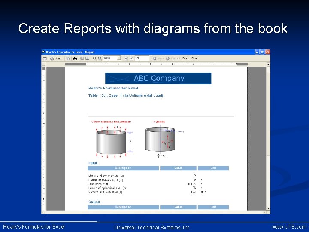Click the 1/1 page number field
The width and height of the screenshot is (309, 232).
tap(142, 58)
